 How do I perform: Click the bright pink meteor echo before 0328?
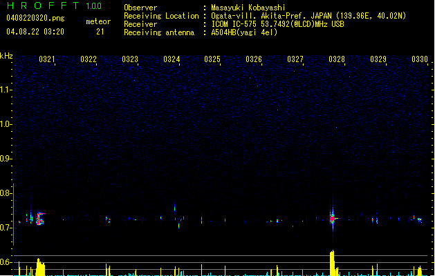[x=332, y=219]
